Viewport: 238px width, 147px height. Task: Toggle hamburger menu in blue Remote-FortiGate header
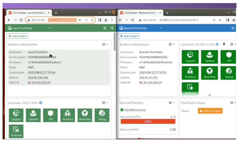pos(233,28)
